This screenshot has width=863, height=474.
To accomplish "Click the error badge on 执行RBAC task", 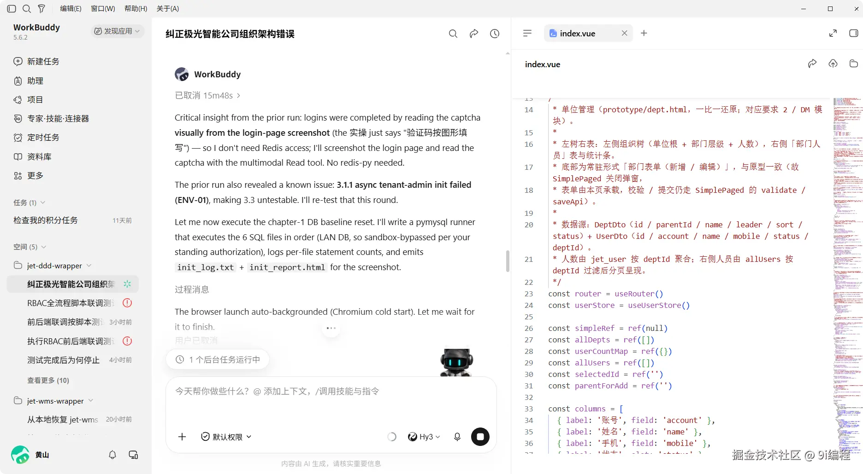I will (x=127, y=341).
